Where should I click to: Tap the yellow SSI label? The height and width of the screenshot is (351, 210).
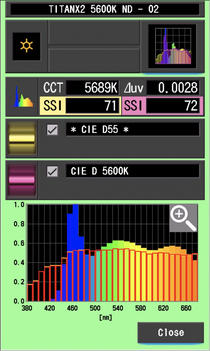click(52, 106)
